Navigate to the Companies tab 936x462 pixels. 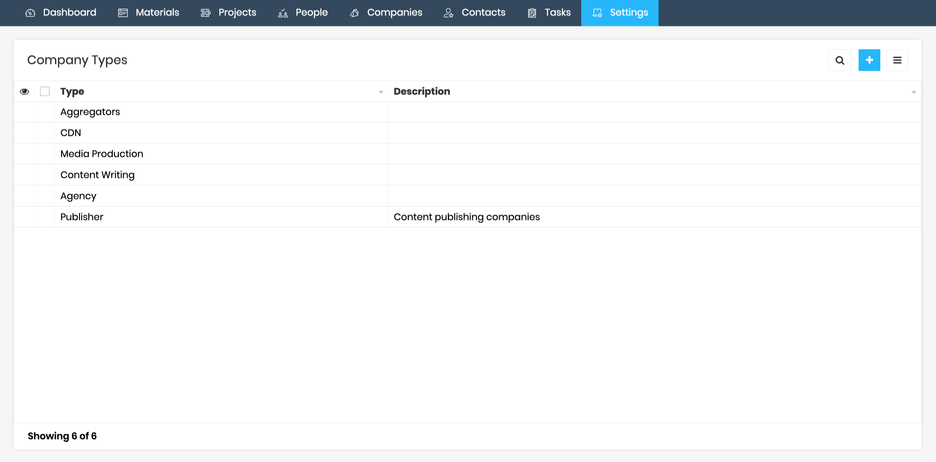(x=386, y=13)
